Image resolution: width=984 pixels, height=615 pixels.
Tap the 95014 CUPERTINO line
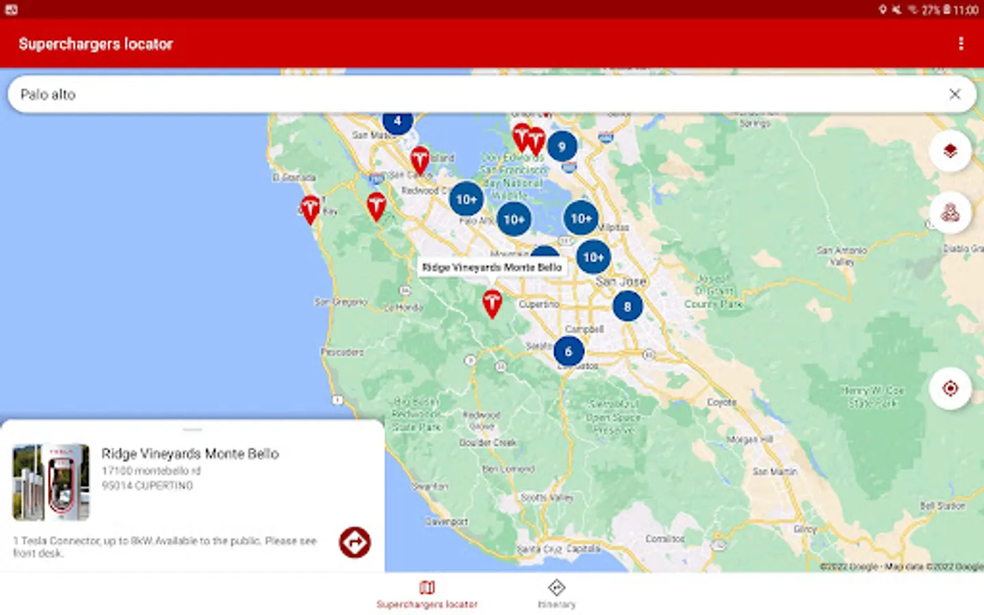click(147, 486)
